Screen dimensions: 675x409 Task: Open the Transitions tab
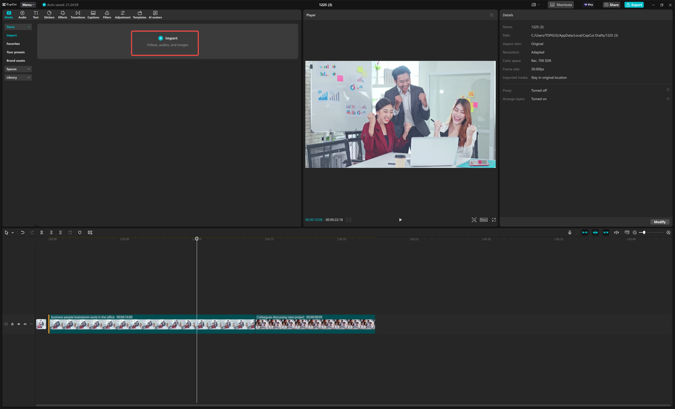(x=78, y=14)
